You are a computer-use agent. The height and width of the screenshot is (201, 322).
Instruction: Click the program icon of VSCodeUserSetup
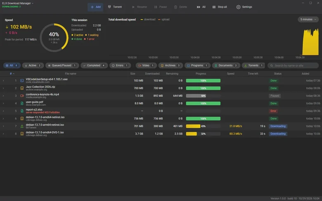pos(22,81)
